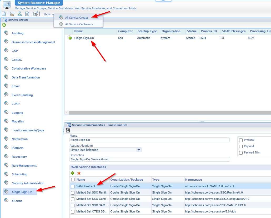Click the select-all checkbox in interfaces header

[x=73, y=180]
